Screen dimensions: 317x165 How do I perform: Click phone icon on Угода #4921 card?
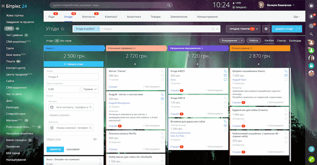click(x=225, y=71)
